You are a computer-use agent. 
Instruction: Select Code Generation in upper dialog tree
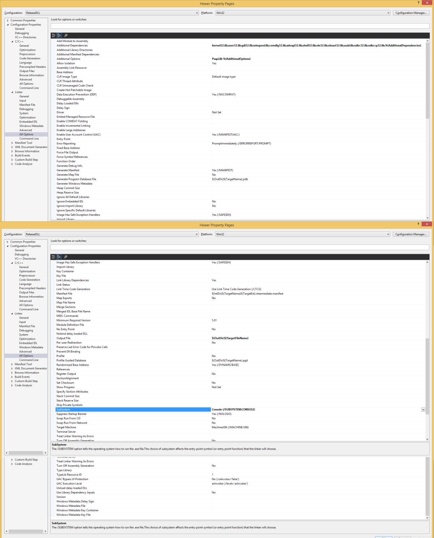(30, 58)
